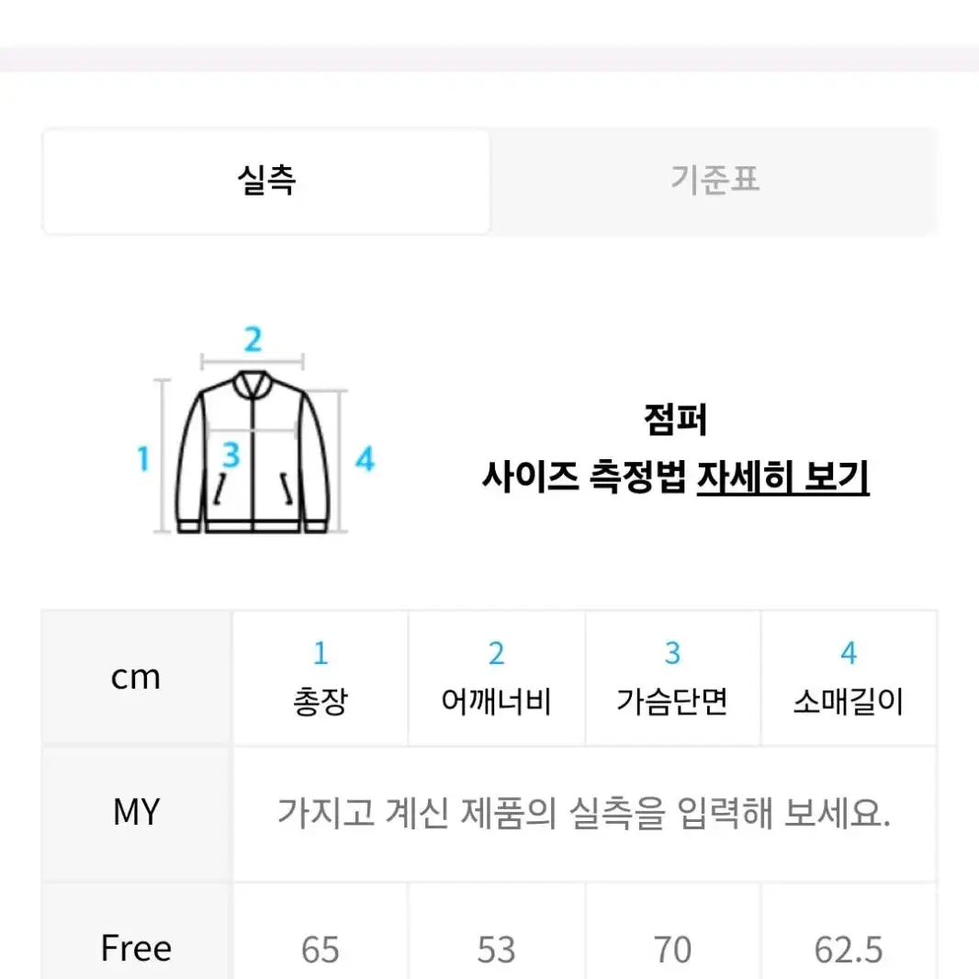Image resolution: width=979 pixels, height=979 pixels.
Task: Select the 어깨너비 column header
Action: click(x=496, y=678)
